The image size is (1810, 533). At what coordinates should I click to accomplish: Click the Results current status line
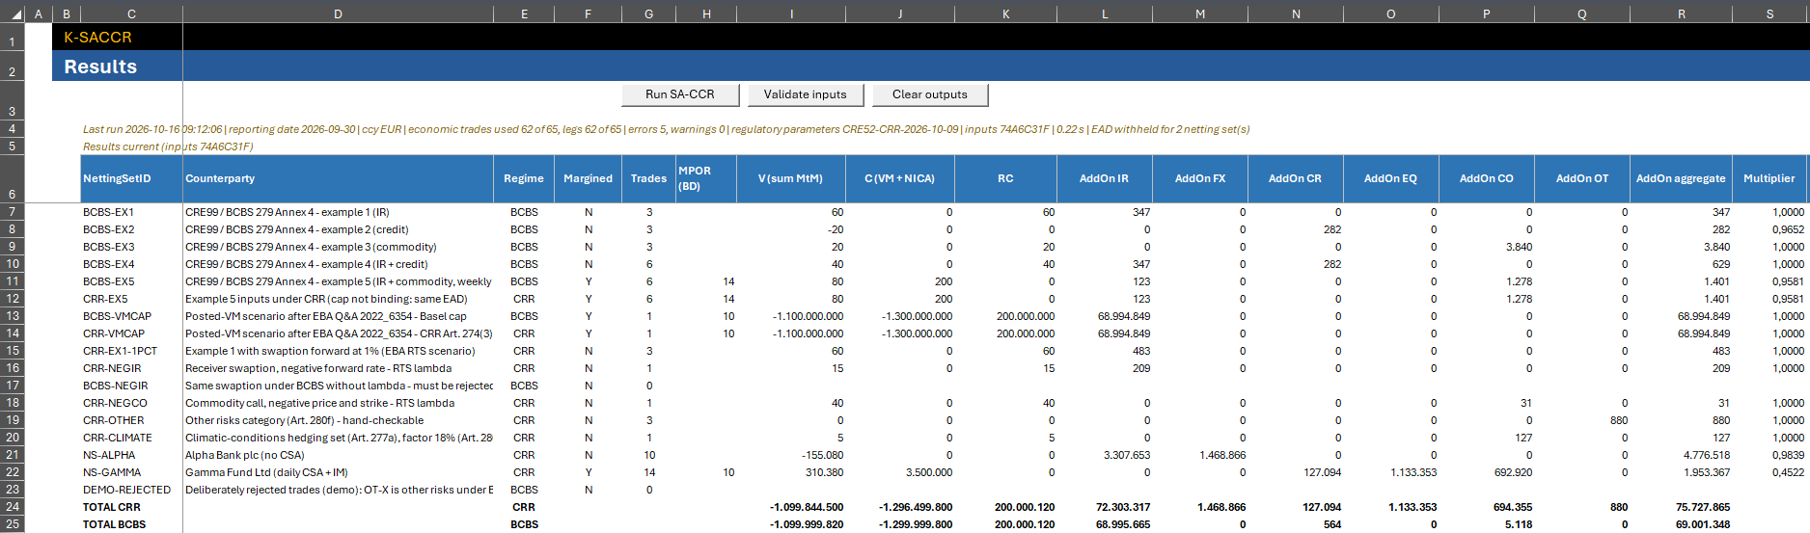pyautogui.click(x=168, y=147)
